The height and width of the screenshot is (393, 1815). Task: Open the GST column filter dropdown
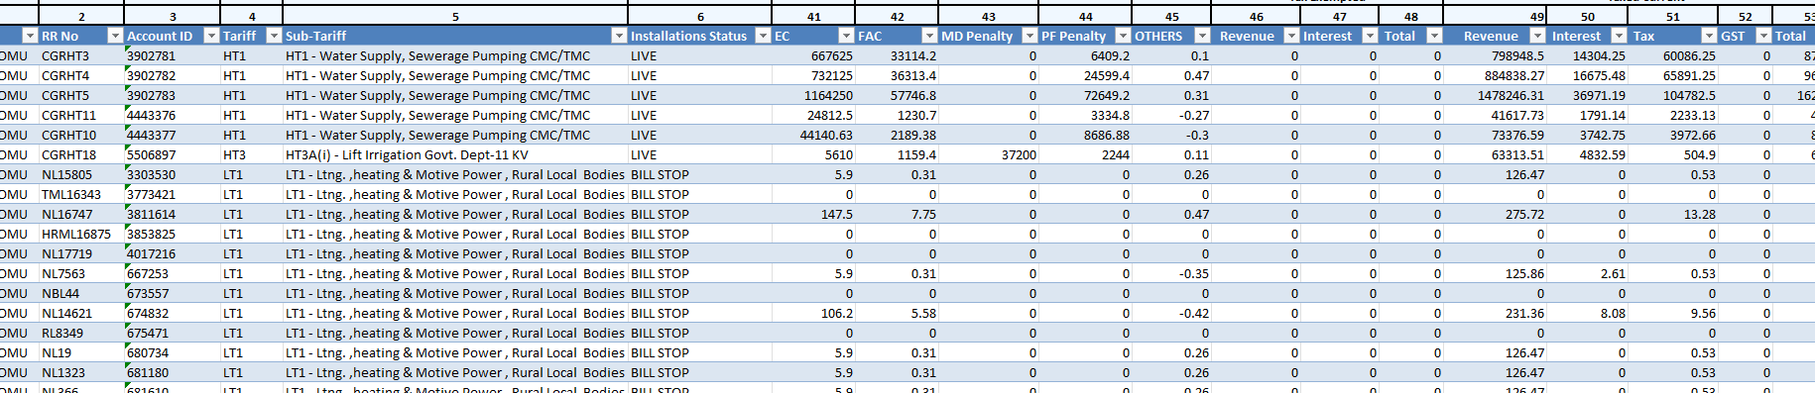tap(1763, 36)
